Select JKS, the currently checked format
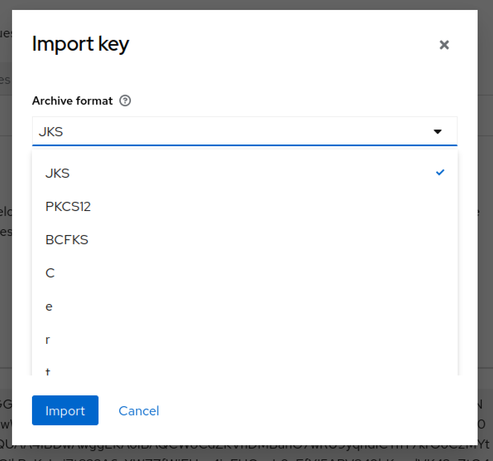This screenshot has width=493, height=461. 57,173
